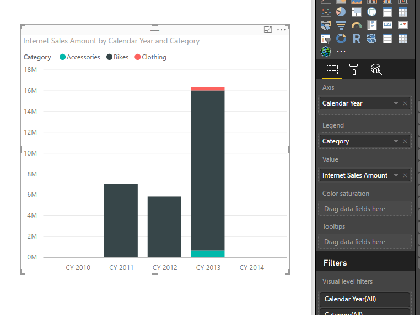Switch to the Format paint roller tab
Screen dimensions: 420x315
[x=354, y=69]
